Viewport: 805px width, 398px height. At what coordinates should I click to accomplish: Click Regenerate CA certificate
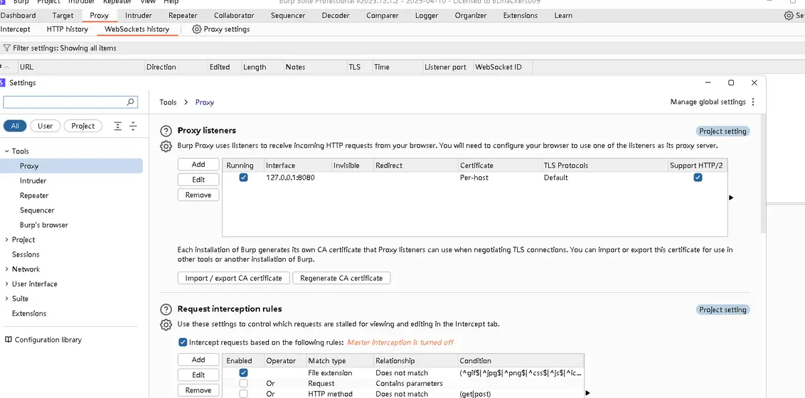[x=341, y=278]
